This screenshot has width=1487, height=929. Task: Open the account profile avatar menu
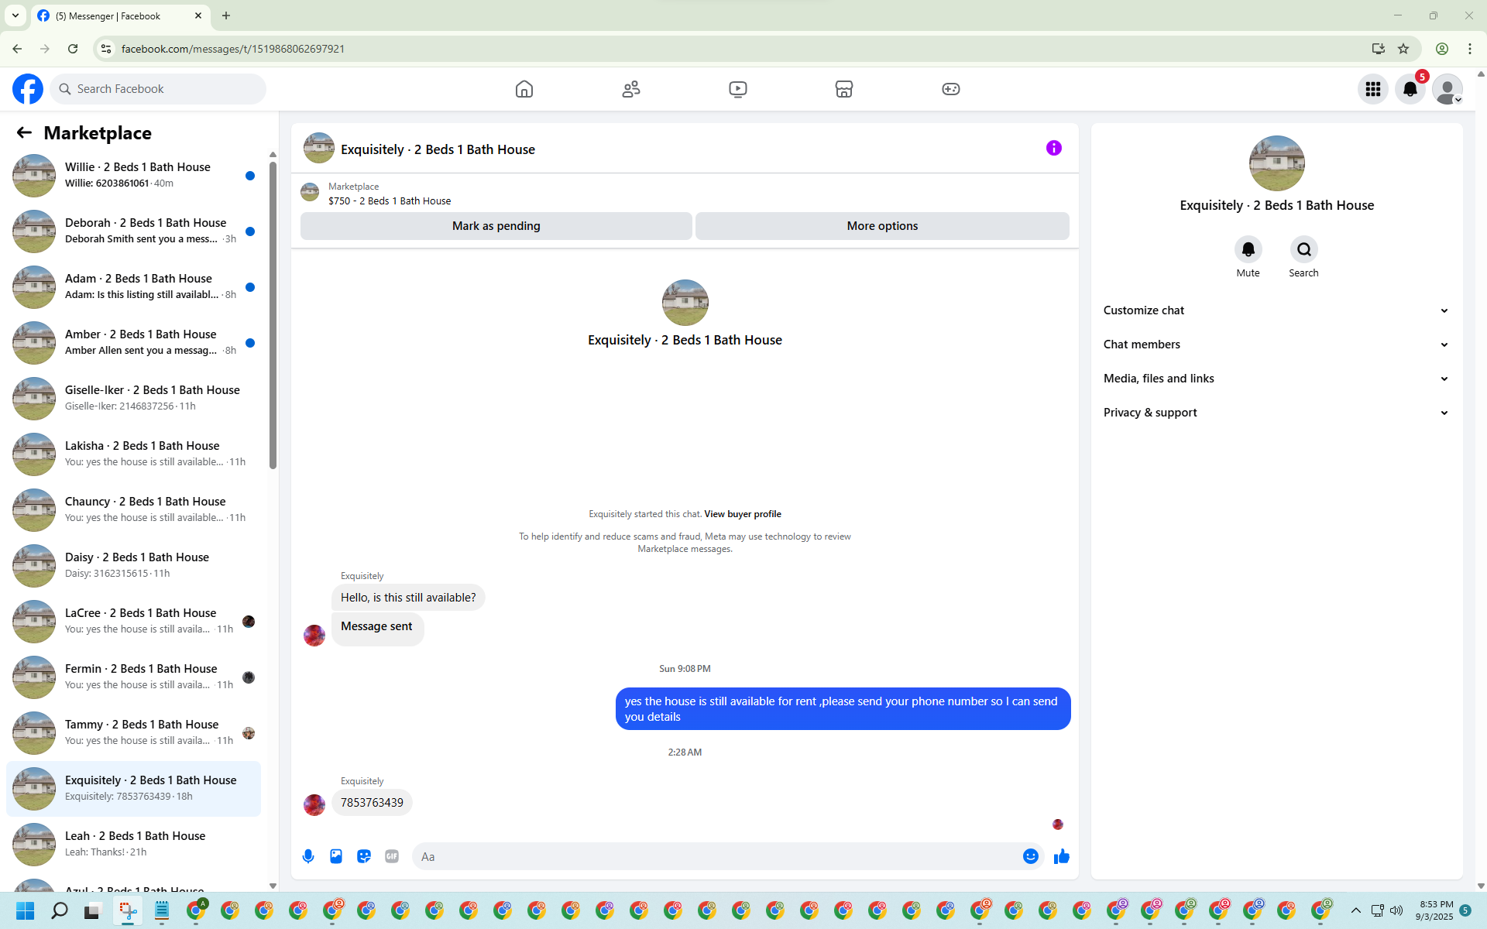tap(1448, 89)
